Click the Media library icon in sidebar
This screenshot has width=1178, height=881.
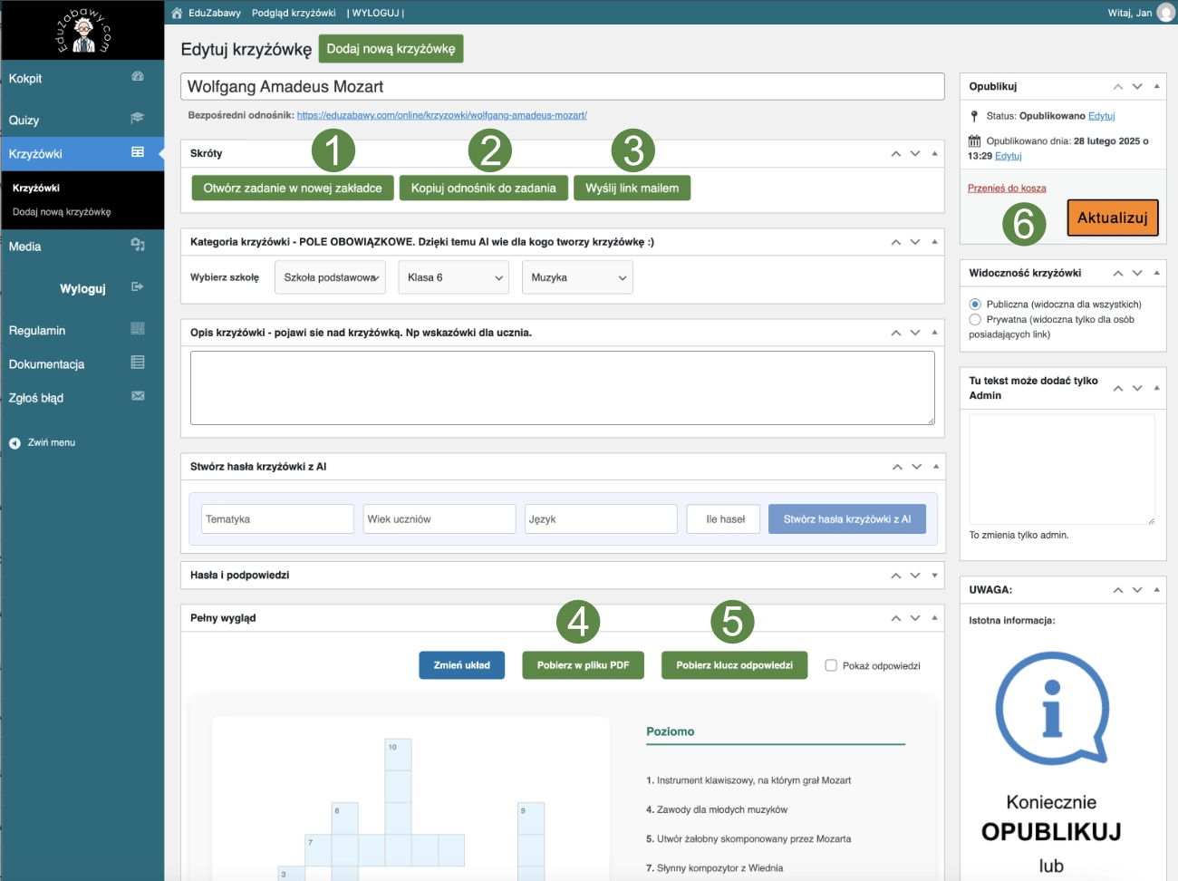[x=138, y=245]
